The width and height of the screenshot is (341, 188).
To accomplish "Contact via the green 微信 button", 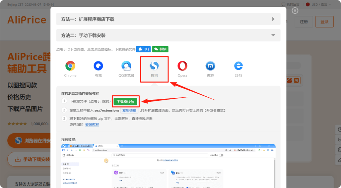I will (160, 49).
